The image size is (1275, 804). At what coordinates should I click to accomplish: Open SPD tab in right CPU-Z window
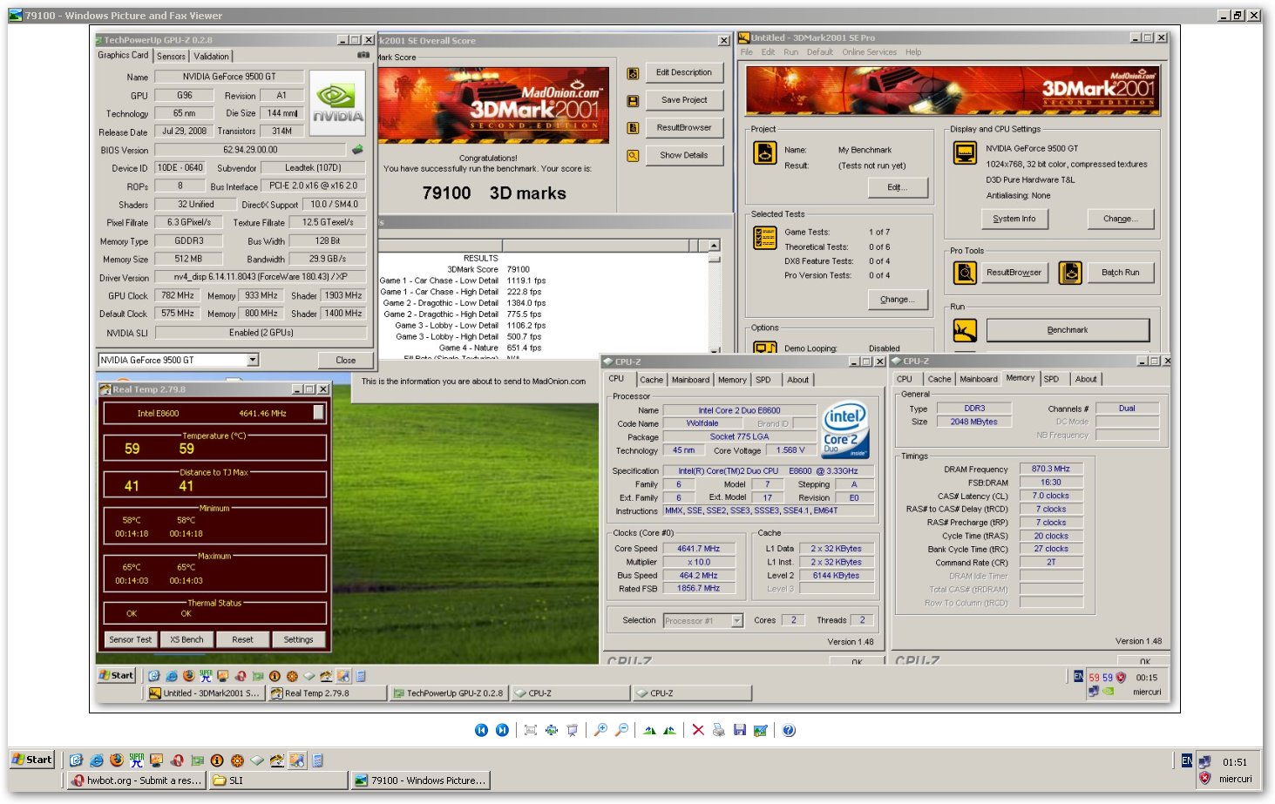pos(1052,379)
